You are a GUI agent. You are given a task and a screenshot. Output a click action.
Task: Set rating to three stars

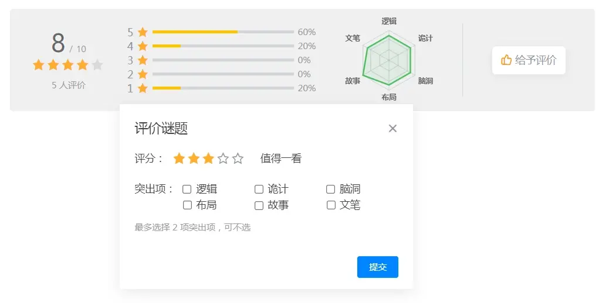point(208,159)
